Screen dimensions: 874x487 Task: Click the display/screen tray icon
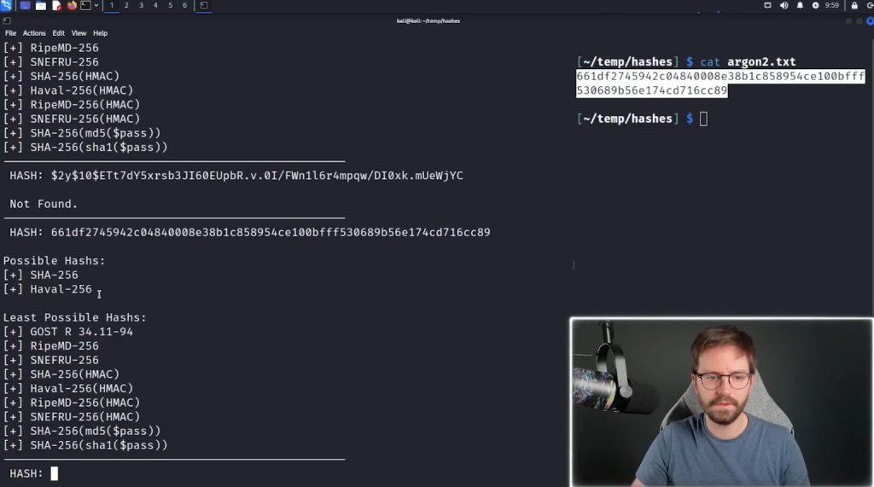767,6
